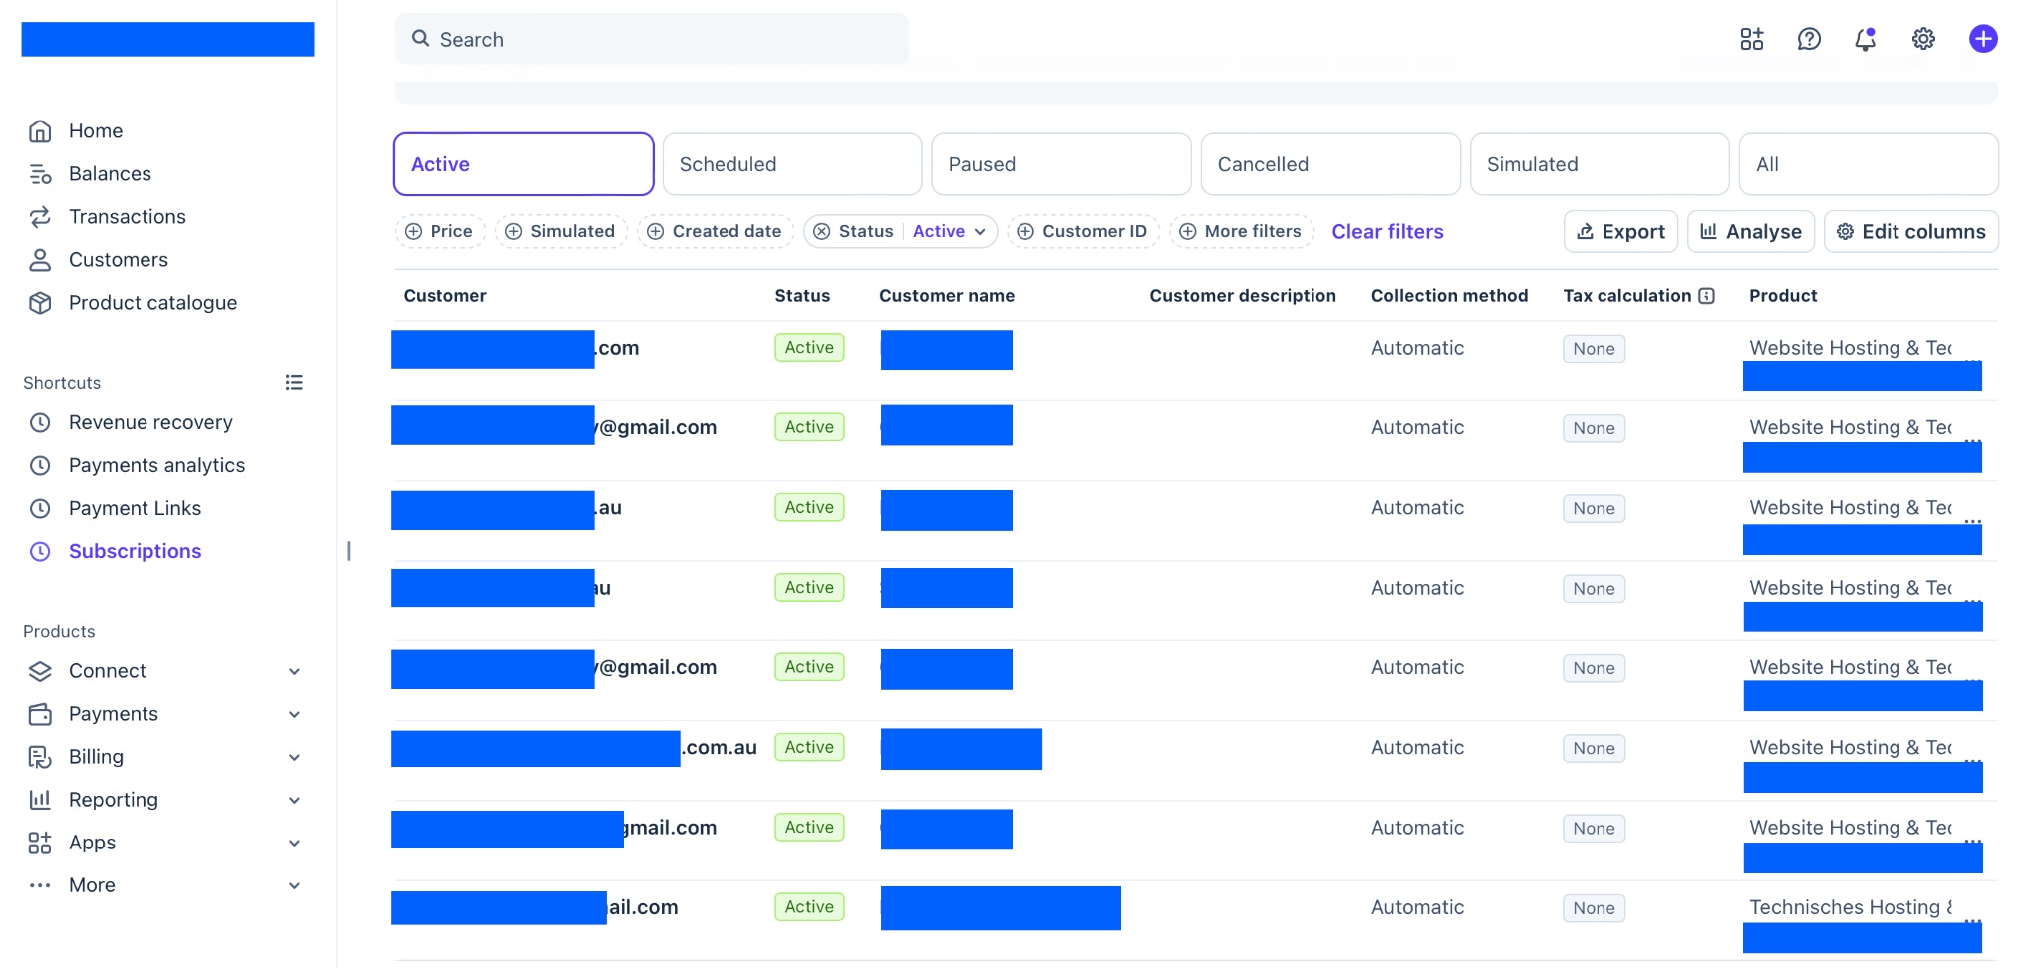Viewport: 2041px width, 968px height.
Task: Click the Export button
Action: [x=1620, y=231]
